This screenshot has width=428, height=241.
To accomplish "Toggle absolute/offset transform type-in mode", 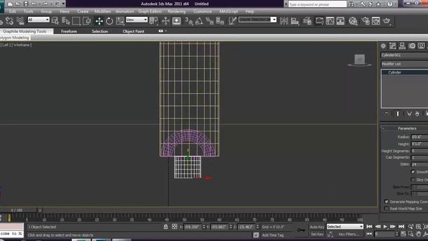I will coord(175,227).
